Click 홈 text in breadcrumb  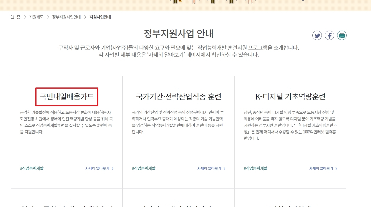pyautogui.click(x=19, y=17)
